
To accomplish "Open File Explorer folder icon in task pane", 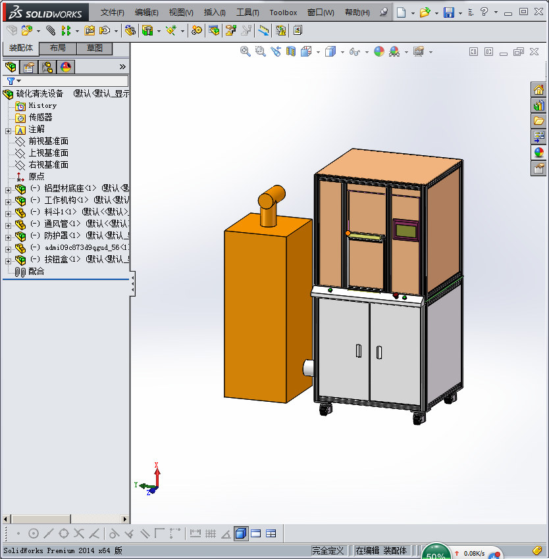I will [x=538, y=121].
